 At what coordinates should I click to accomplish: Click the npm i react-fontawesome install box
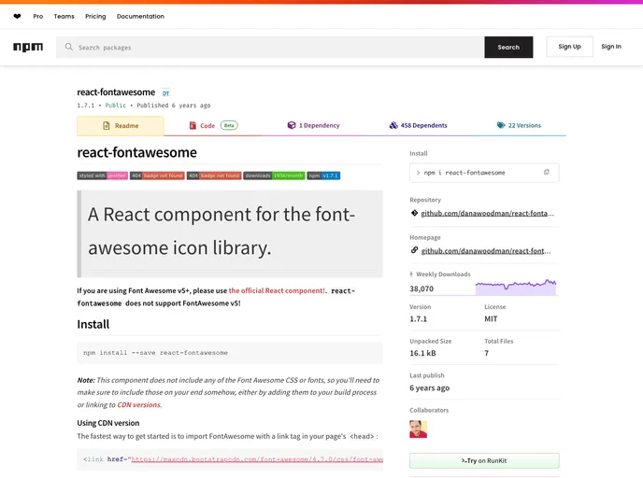484,173
